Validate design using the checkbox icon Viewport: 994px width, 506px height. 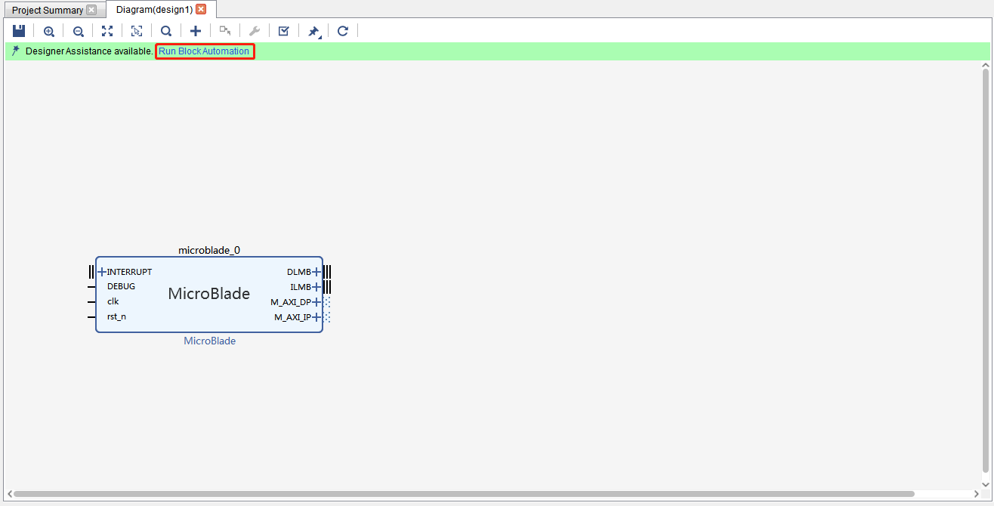point(283,31)
